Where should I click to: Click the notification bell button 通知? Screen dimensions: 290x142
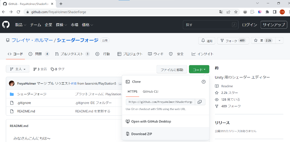tap(207, 41)
